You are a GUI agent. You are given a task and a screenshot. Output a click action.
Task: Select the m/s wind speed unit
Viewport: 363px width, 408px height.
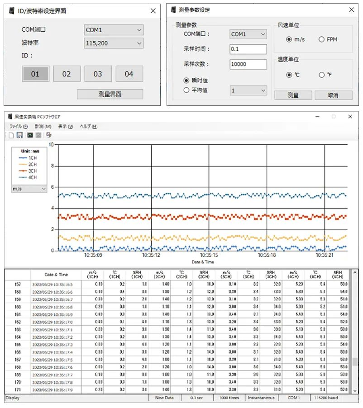tap(290, 39)
